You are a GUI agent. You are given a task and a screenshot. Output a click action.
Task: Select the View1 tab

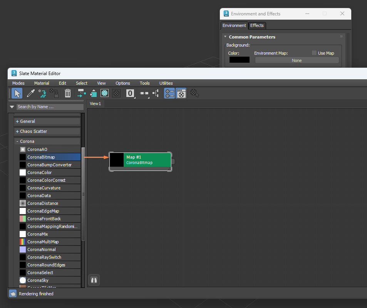95,104
